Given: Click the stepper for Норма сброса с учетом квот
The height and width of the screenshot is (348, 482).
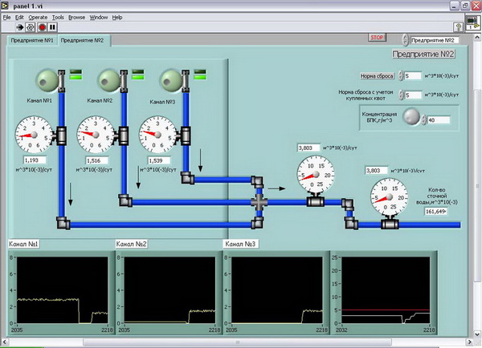Looking at the screenshot, I should click(401, 95).
